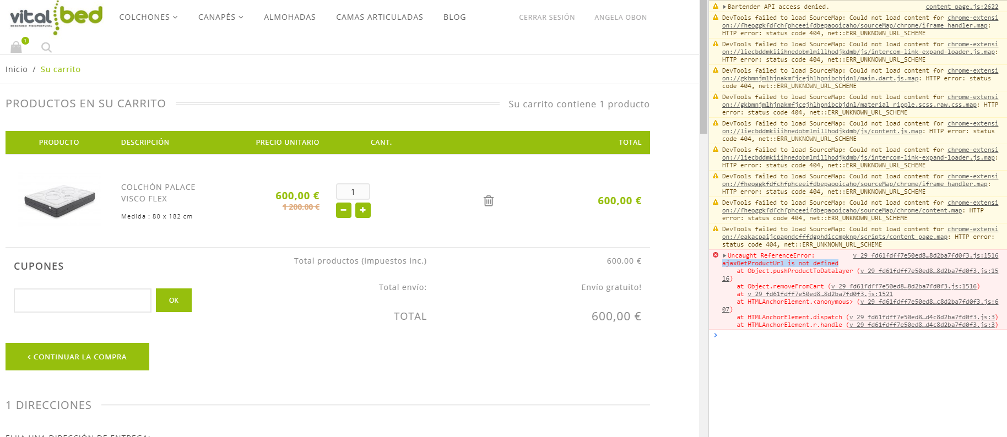Image resolution: width=1007 pixels, height=437 pixels.
Task: Click the warning icon beside Bartender message
Action: pos(716,7)
